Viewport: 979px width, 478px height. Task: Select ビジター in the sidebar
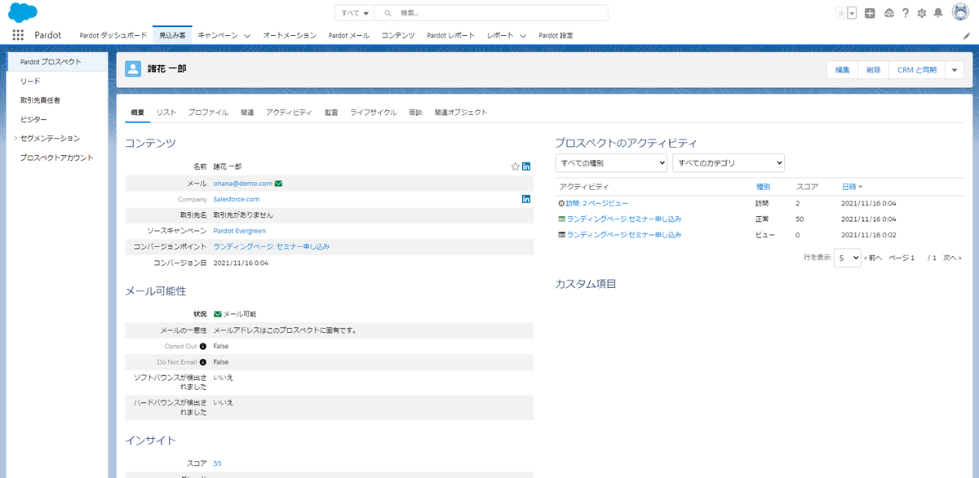33,119
